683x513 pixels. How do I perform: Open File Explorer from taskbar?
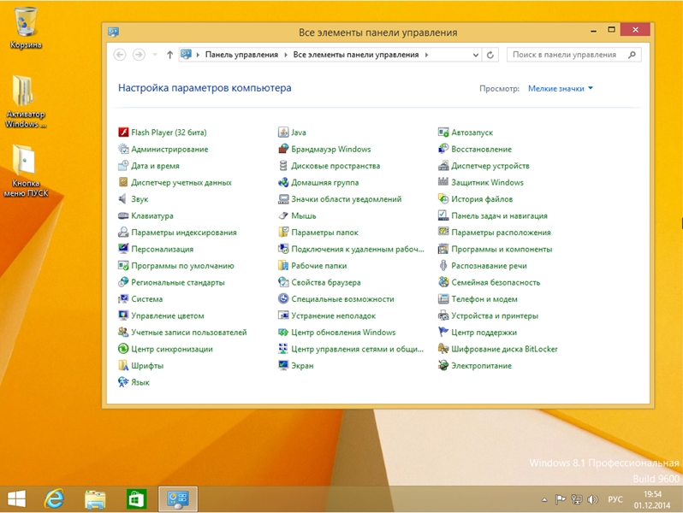coord(95,499)
